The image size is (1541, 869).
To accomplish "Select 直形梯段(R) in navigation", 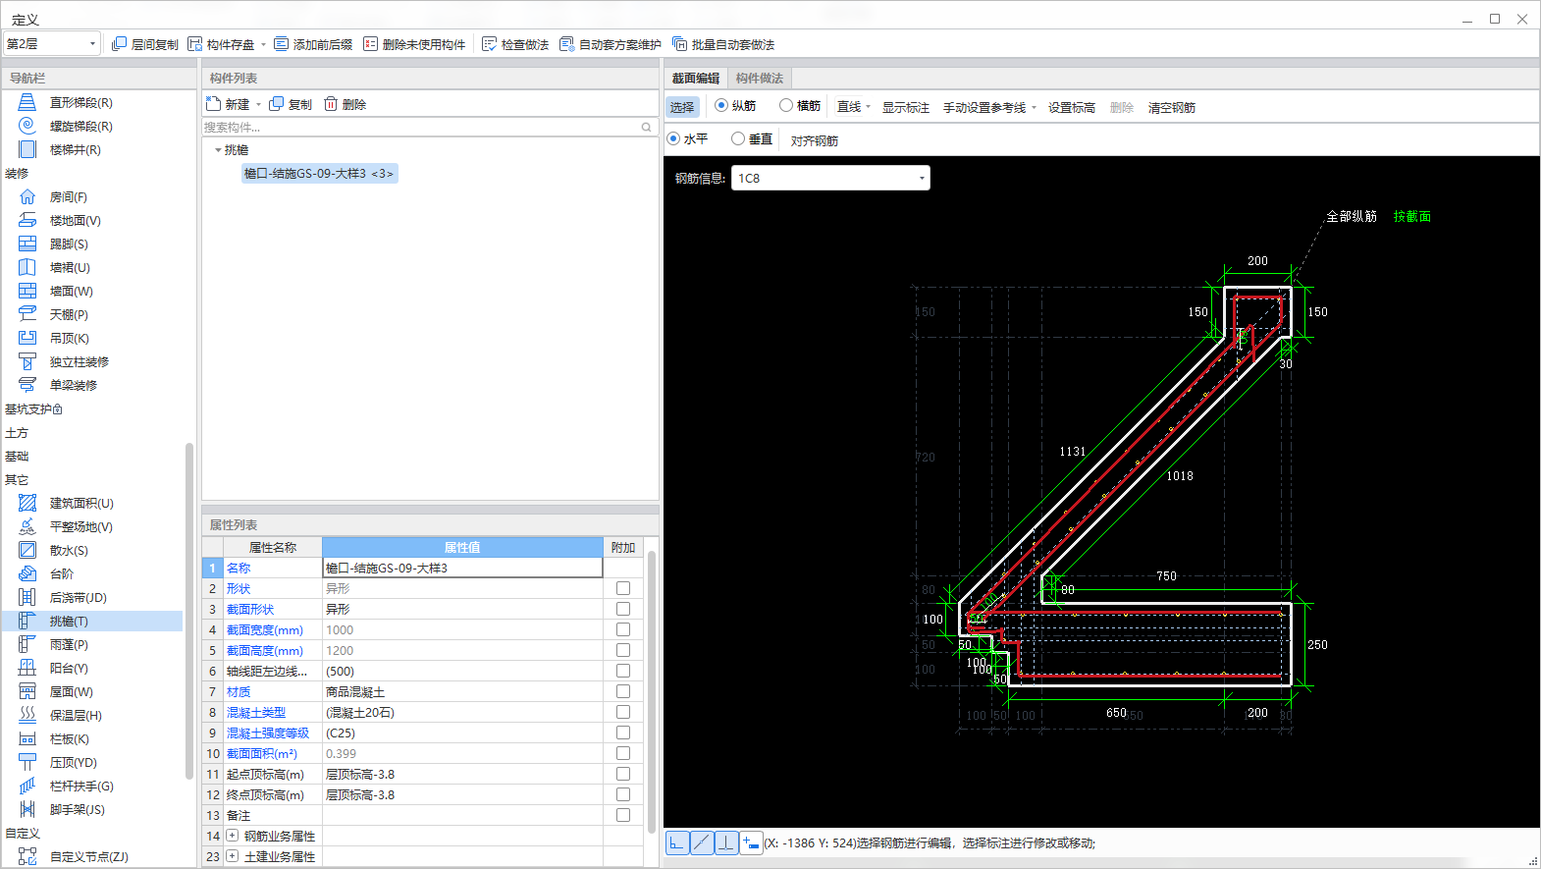I will [x=80, y=102].
